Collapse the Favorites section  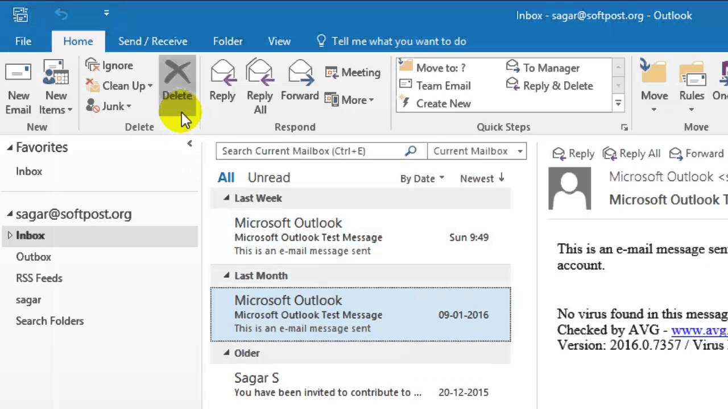click(10, 148)
